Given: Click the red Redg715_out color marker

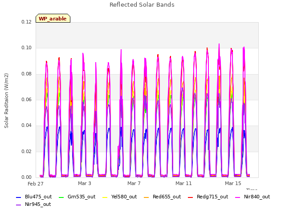Looking at the screenshot, I should [190, 197].
